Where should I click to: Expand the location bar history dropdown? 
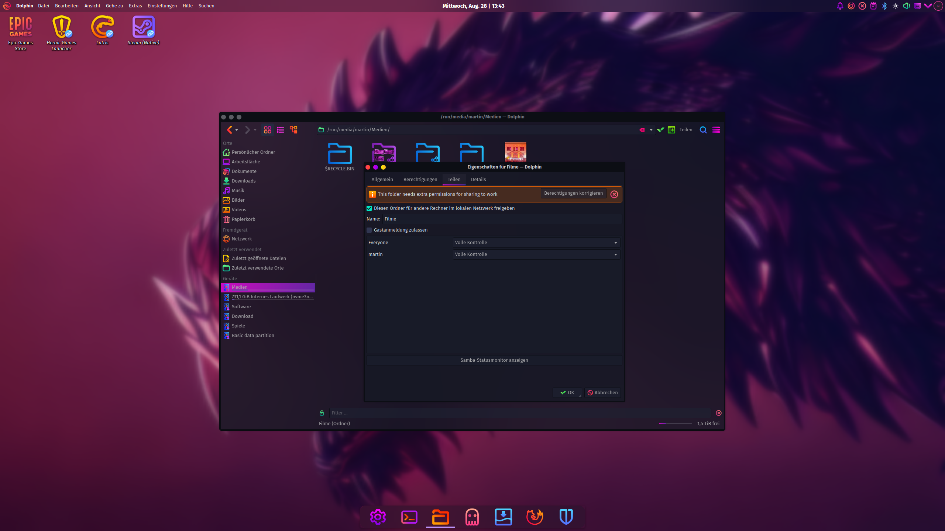pos(651,130)
